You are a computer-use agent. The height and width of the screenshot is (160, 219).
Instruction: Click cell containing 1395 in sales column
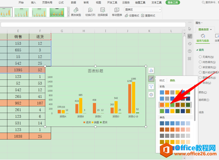[18, 70]
